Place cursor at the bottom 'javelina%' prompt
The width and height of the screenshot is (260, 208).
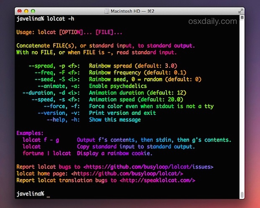pos(30,194)
